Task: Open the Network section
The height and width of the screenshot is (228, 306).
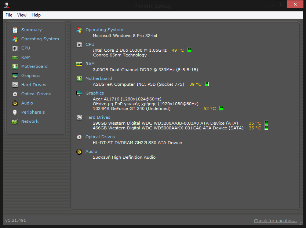Action: (30, 121)
